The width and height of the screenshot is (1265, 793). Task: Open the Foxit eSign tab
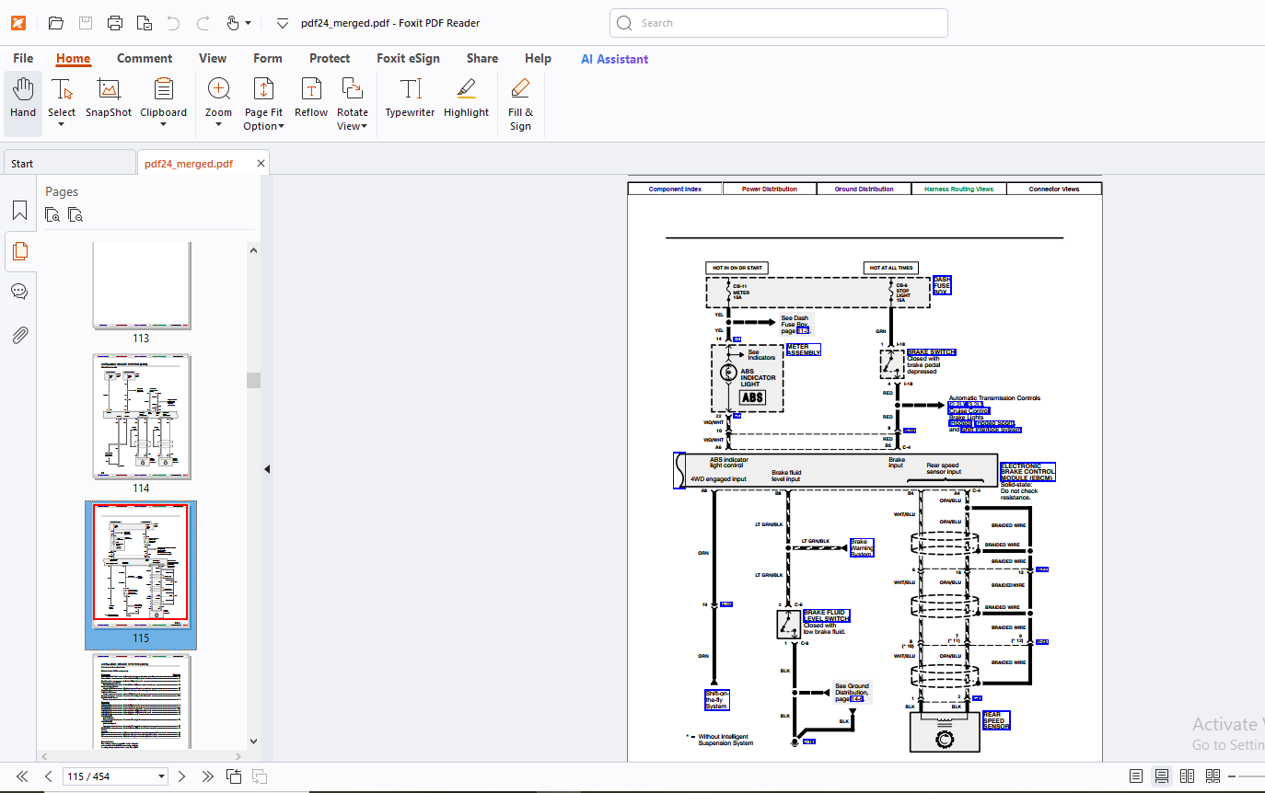tap(408, 58)
